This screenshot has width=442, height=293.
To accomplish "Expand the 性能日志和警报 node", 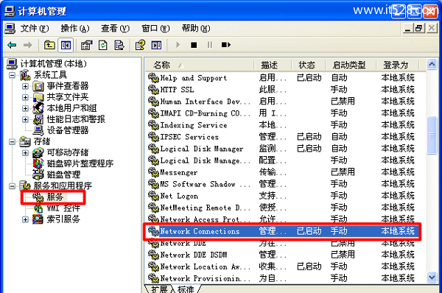I will [x=25, y=119].
